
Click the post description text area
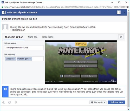pyautogui.click(x=53, y=28)
